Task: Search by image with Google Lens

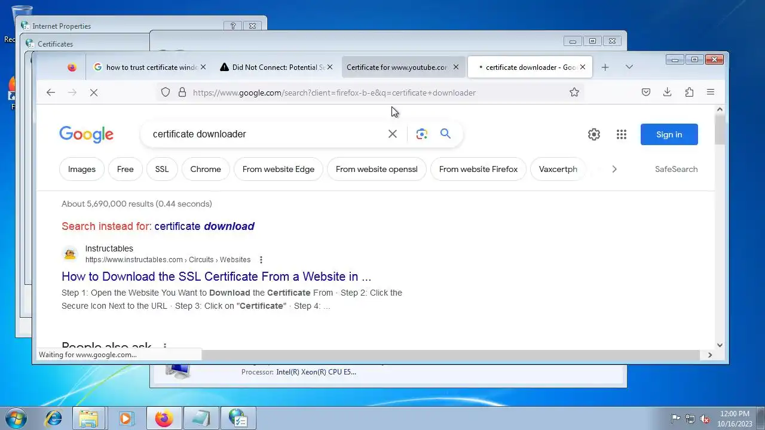Action: coord(422,134)
